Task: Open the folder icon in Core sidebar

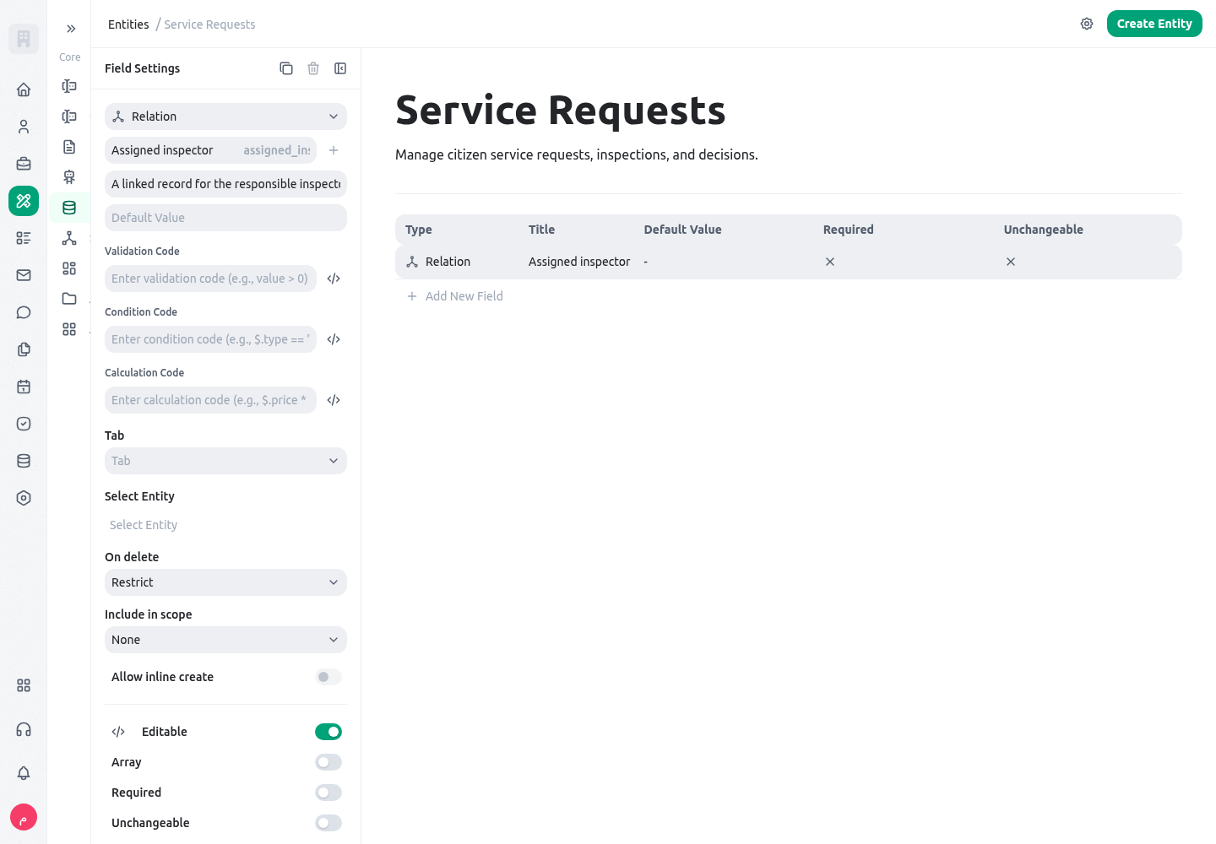Action: [69, 299]
